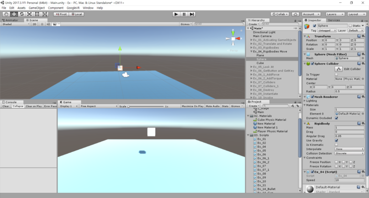Check Freeze Position X
This screenshot has width=369, height=198.
(336, 162)
